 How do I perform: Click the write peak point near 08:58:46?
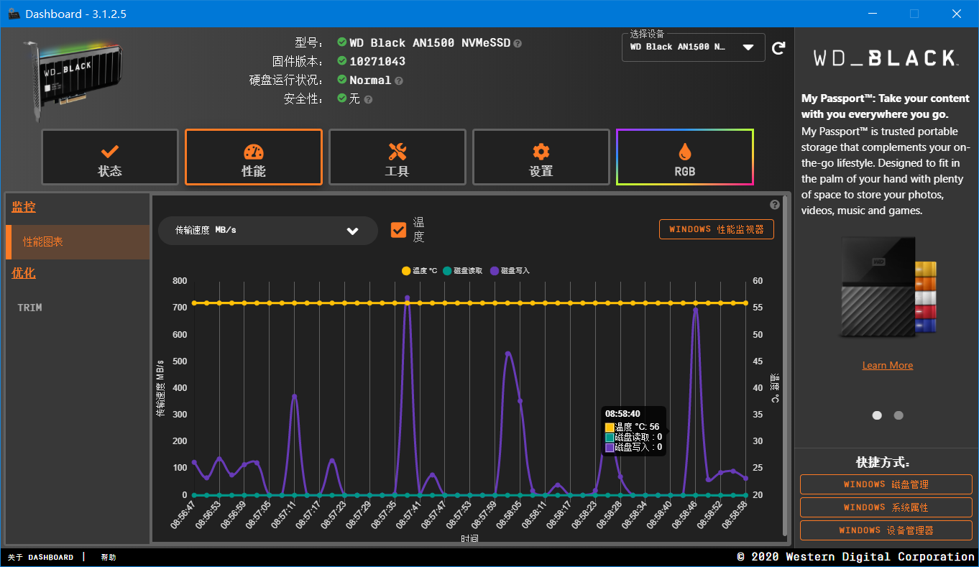coord(695,310)
